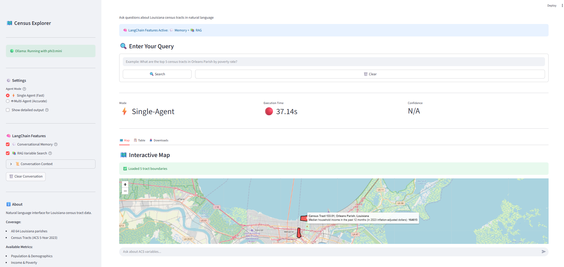Zoom in on the interactive map

[125, 184]
